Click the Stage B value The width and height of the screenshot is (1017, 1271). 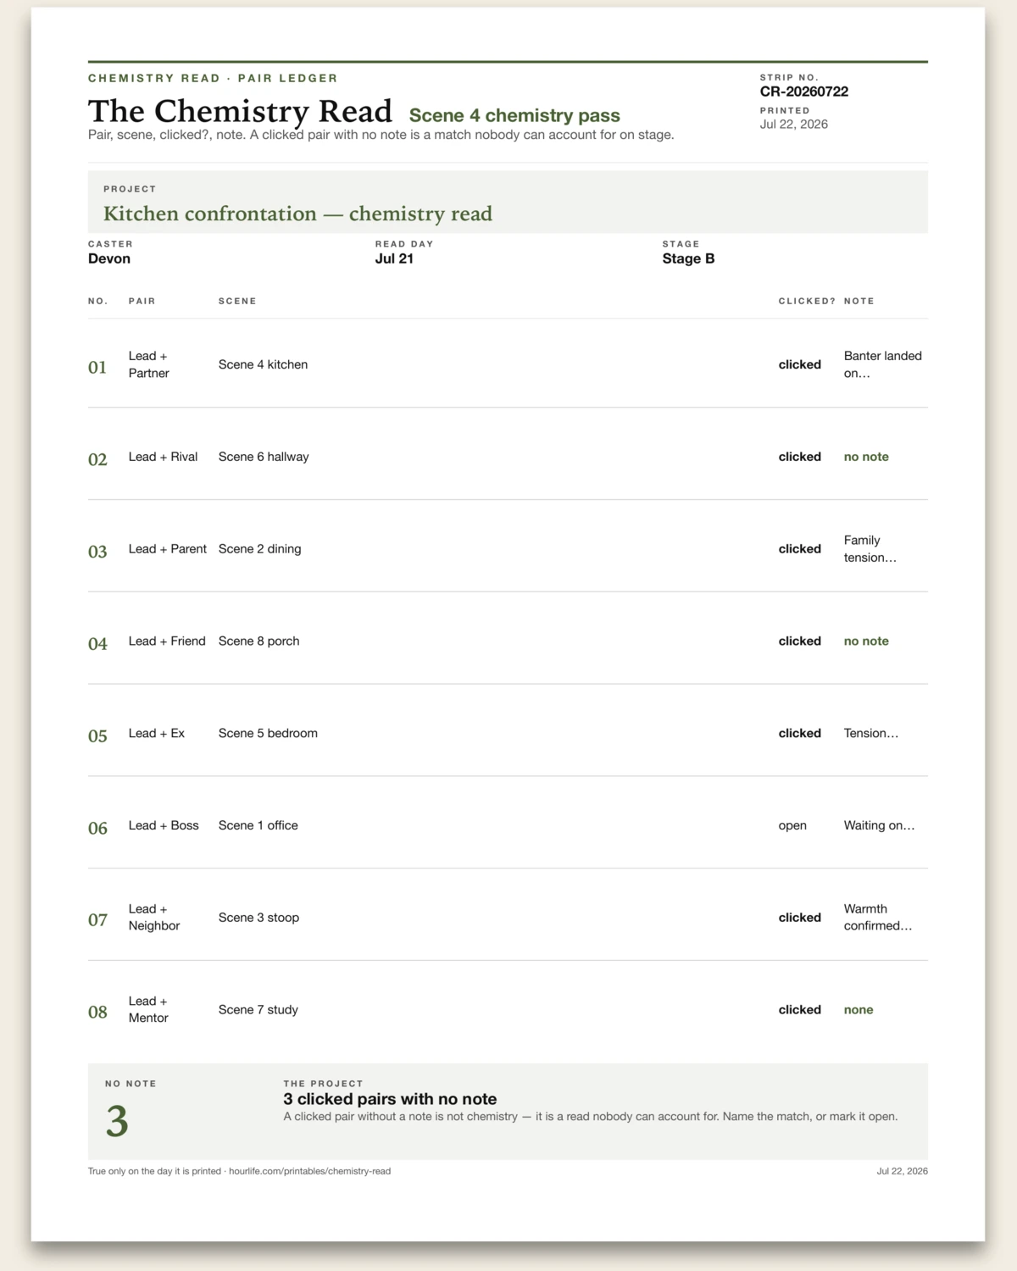point(688,258)
